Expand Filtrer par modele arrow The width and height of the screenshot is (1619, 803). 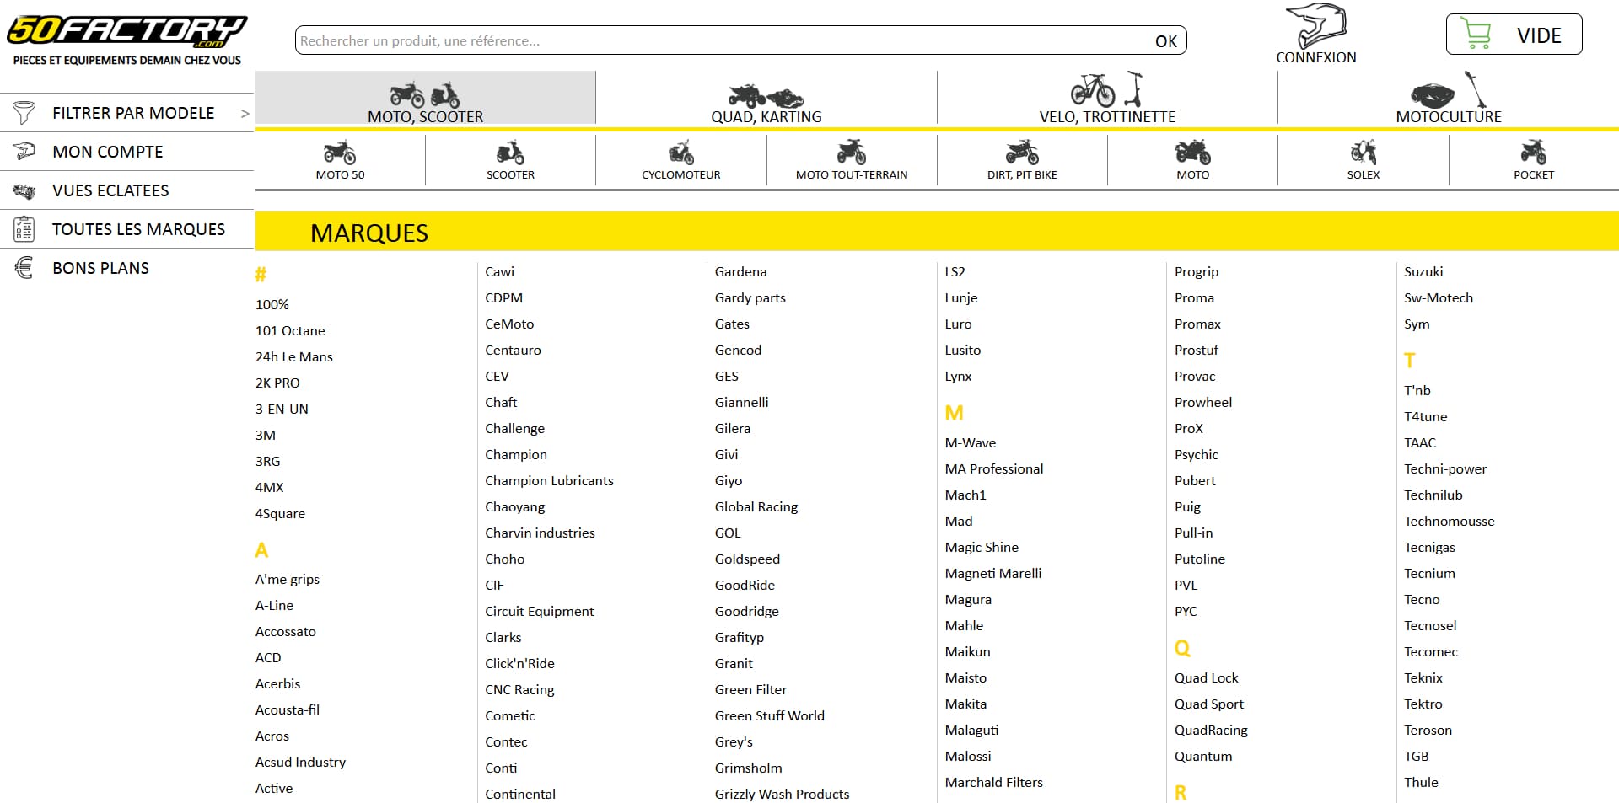pyautogui.click(x=245, y=113)
